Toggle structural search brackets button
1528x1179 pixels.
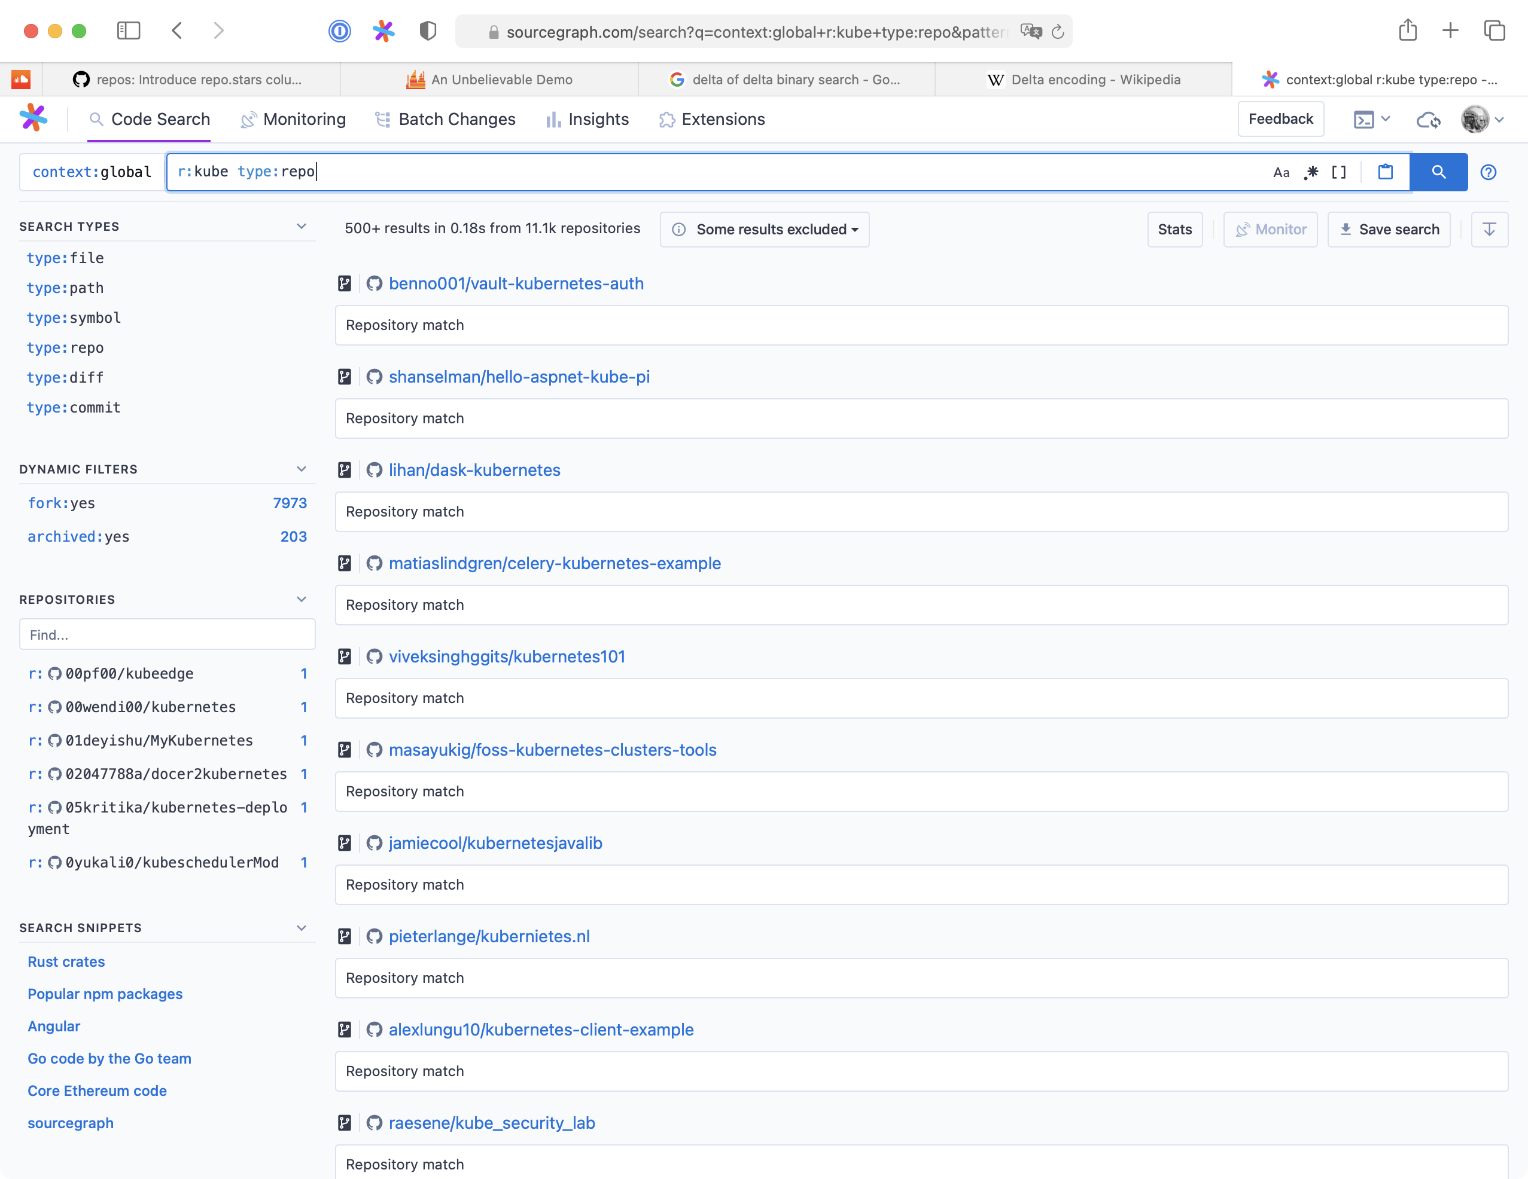point(1338,172)
